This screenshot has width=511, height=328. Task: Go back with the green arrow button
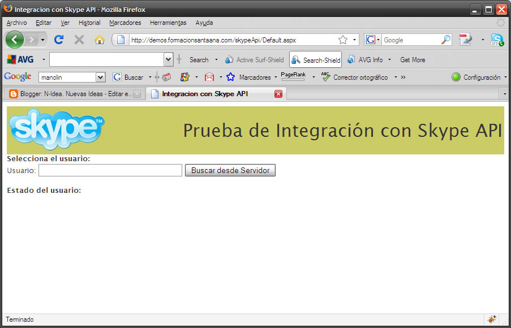[14, 40]
